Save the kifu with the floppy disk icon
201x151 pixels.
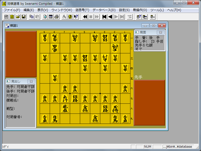(24, 17)
